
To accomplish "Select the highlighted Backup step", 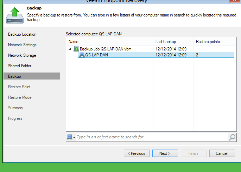I will [x=32, y=76].
